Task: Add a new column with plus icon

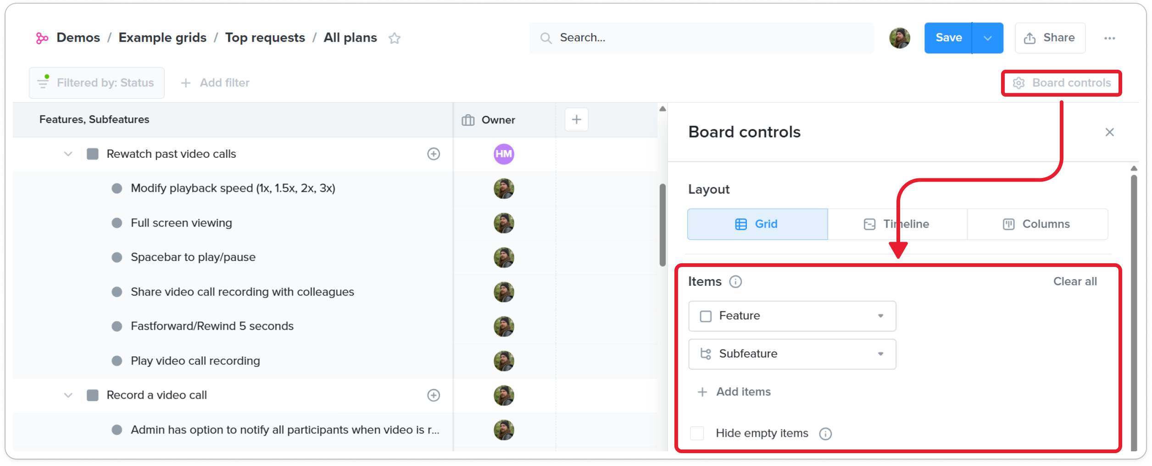Action: coord(576,120)
